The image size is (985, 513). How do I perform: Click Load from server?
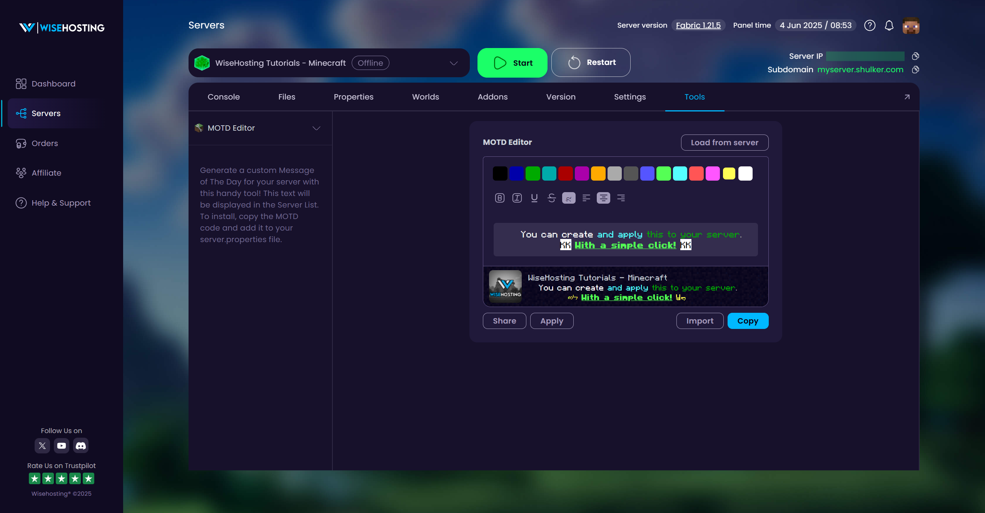coord(725,143)
